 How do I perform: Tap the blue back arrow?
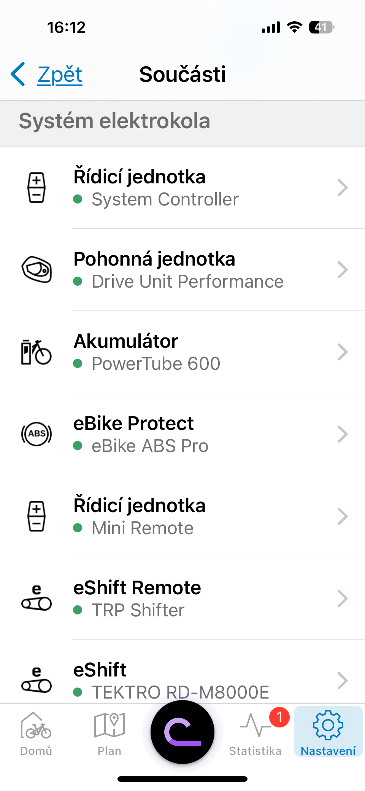click(18, 74)
